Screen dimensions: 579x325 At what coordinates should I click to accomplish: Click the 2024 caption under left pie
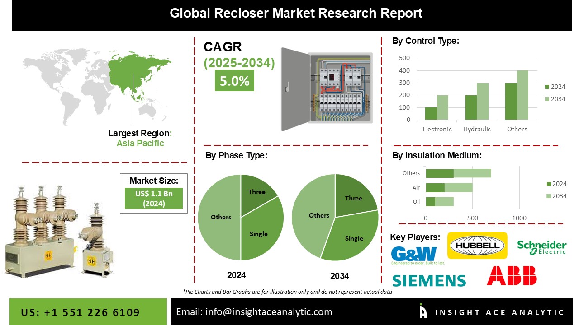237,274
